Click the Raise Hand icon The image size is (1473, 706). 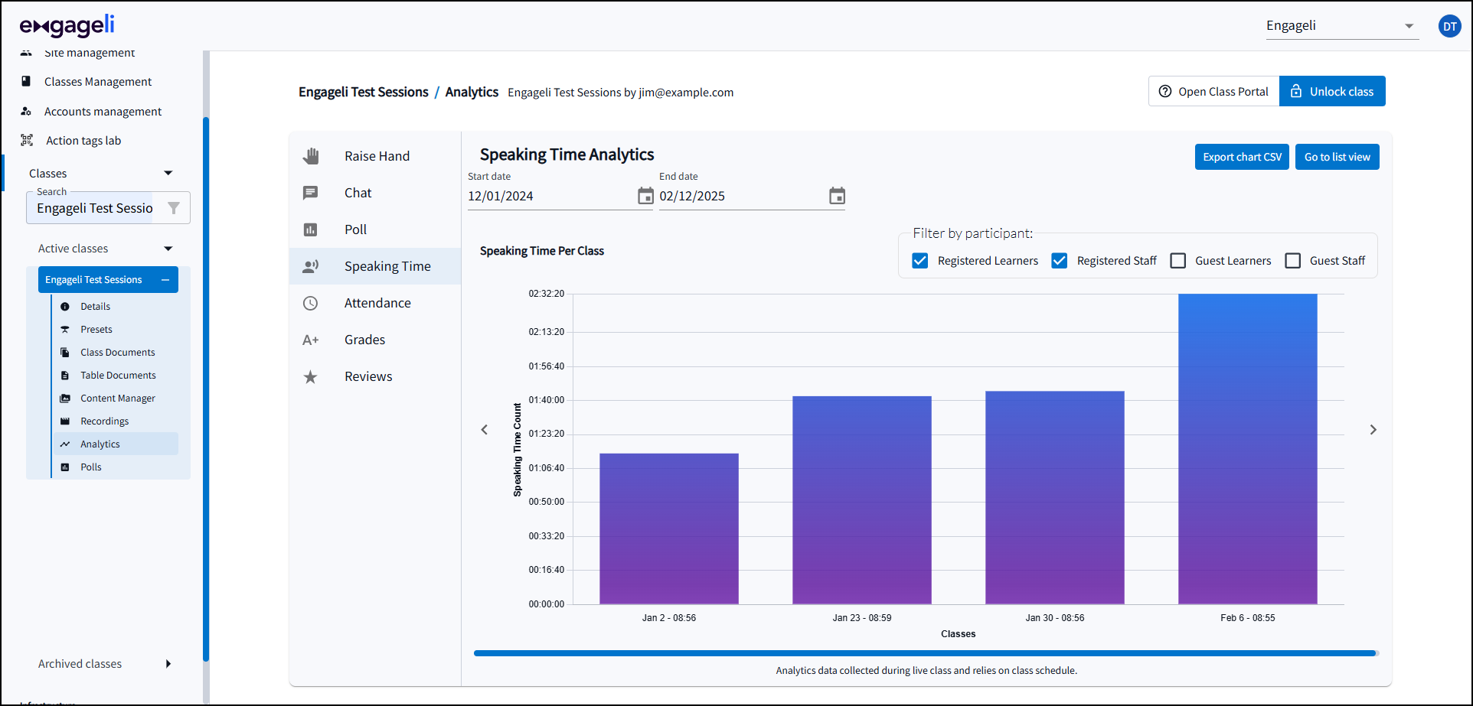[x=310, y=156]
